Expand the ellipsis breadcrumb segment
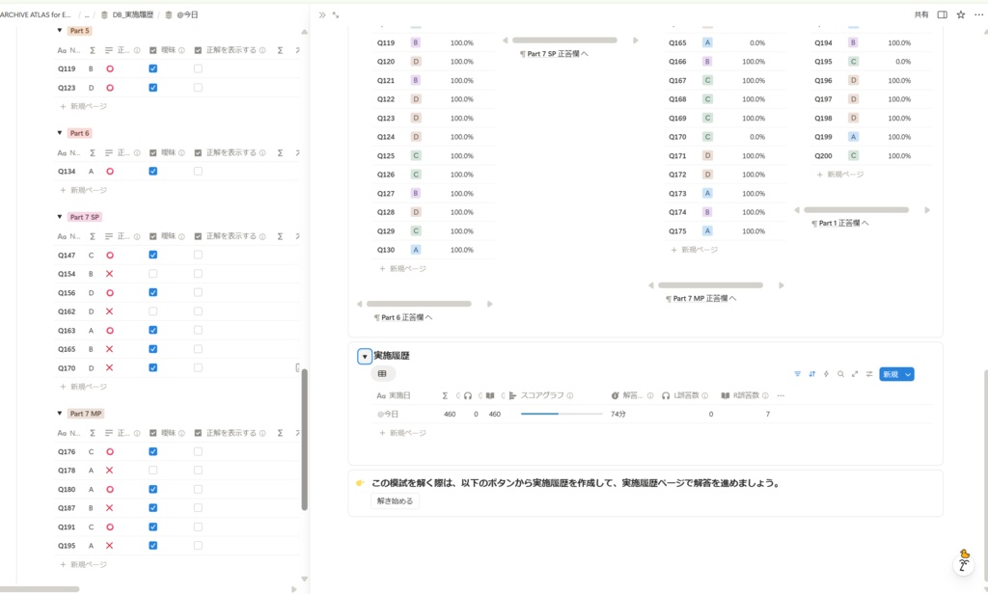988x594 pixels. [x=86, y=14]
